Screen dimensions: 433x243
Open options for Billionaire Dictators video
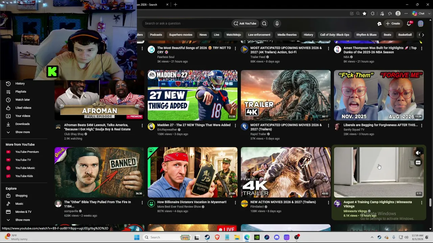235,202
